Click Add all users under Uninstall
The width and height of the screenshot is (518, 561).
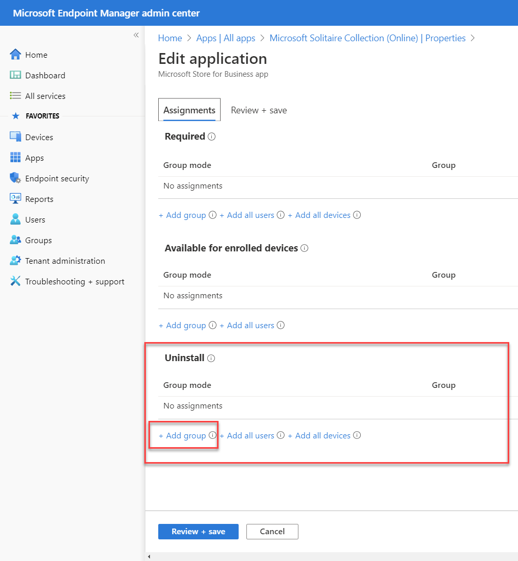pyautogui.click(x=247, y=435)
